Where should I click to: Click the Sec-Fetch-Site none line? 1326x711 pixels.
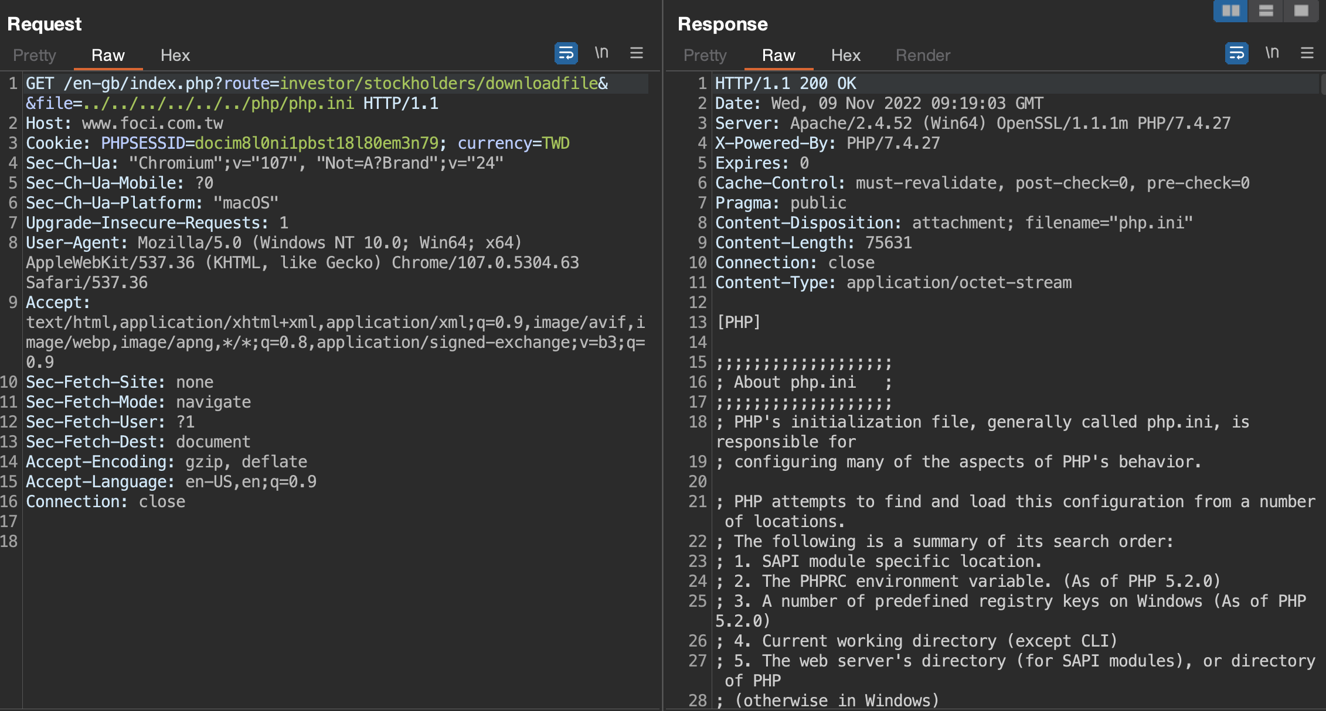click(120, 382)
